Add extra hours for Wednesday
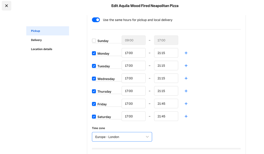264x154 pixels. pyautogui.click(x=186, y=78)
